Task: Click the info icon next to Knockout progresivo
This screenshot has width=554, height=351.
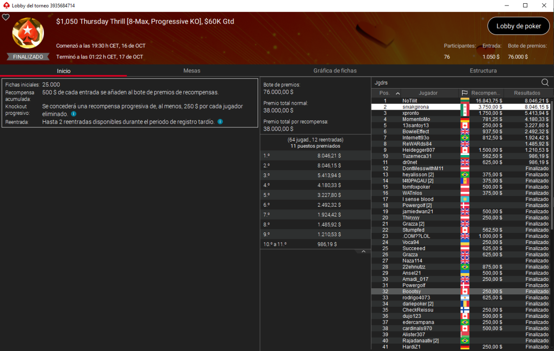Action: 74,114
